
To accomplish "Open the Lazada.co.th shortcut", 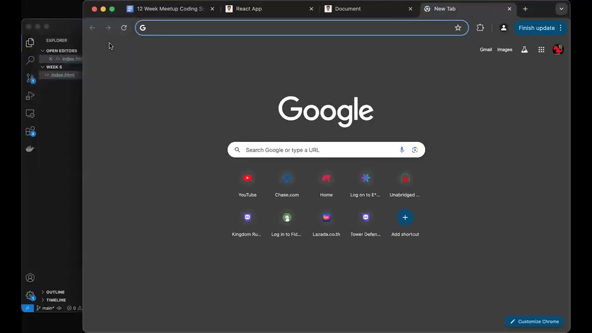I will [x=326, y=223].
